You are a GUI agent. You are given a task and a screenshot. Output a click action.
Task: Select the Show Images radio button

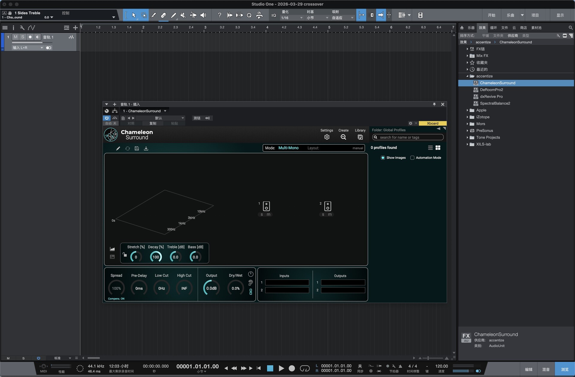click(383, 158)
